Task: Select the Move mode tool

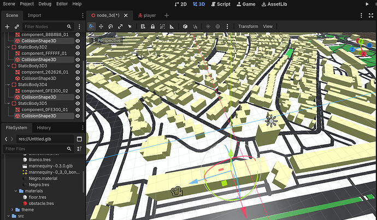Action: (x=101, y=26)
